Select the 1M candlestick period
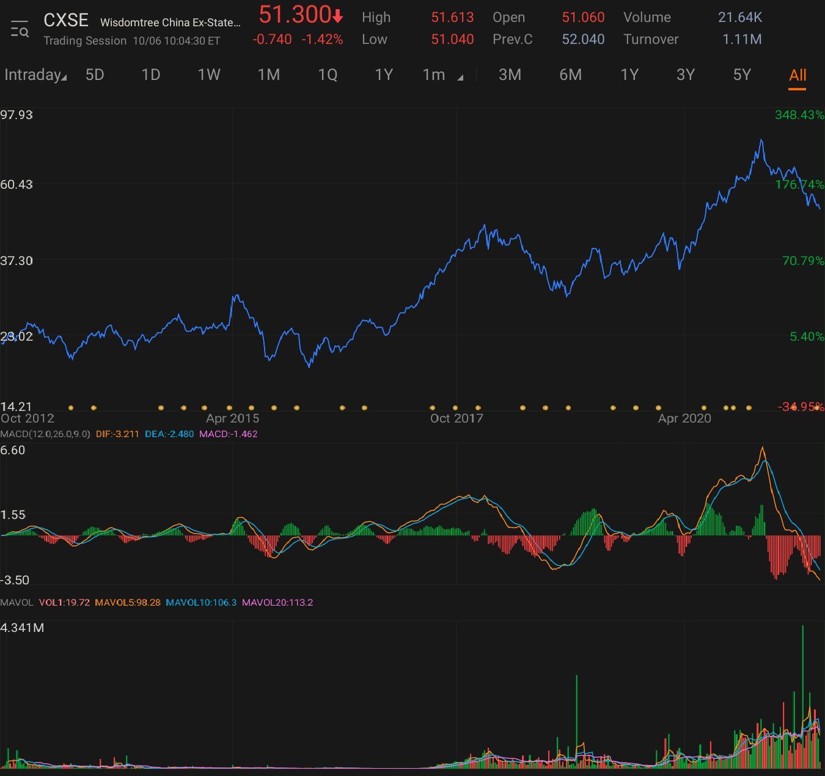Image resolution: width=825 pixels, height=776 pixels. (x=269, y=75)
